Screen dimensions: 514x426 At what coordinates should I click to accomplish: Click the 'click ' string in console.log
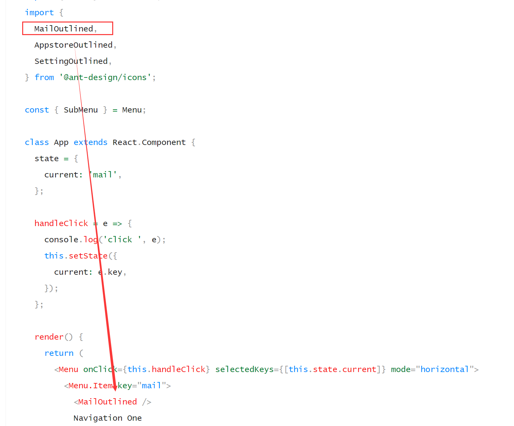[122, 240]
